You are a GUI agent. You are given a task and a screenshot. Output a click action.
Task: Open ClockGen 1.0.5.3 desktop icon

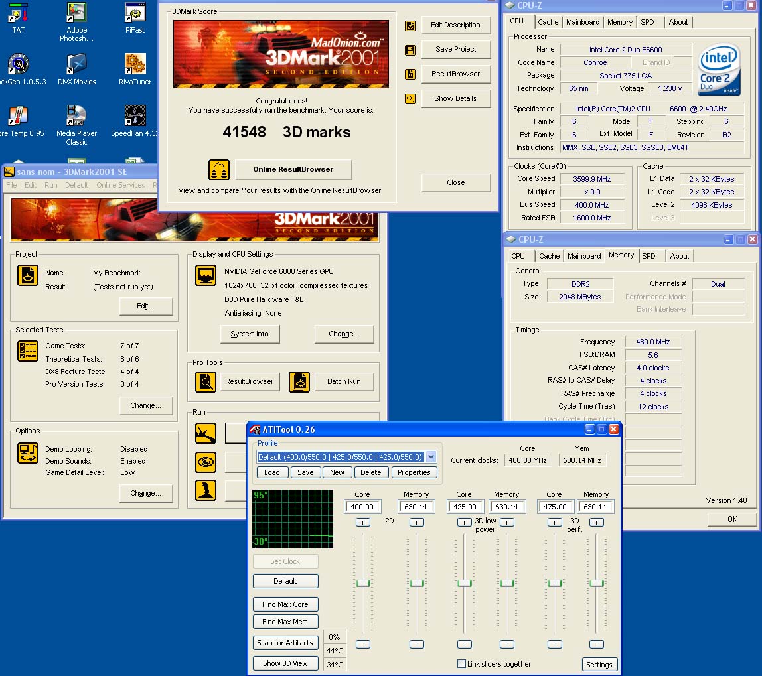[x=19, y=70]
